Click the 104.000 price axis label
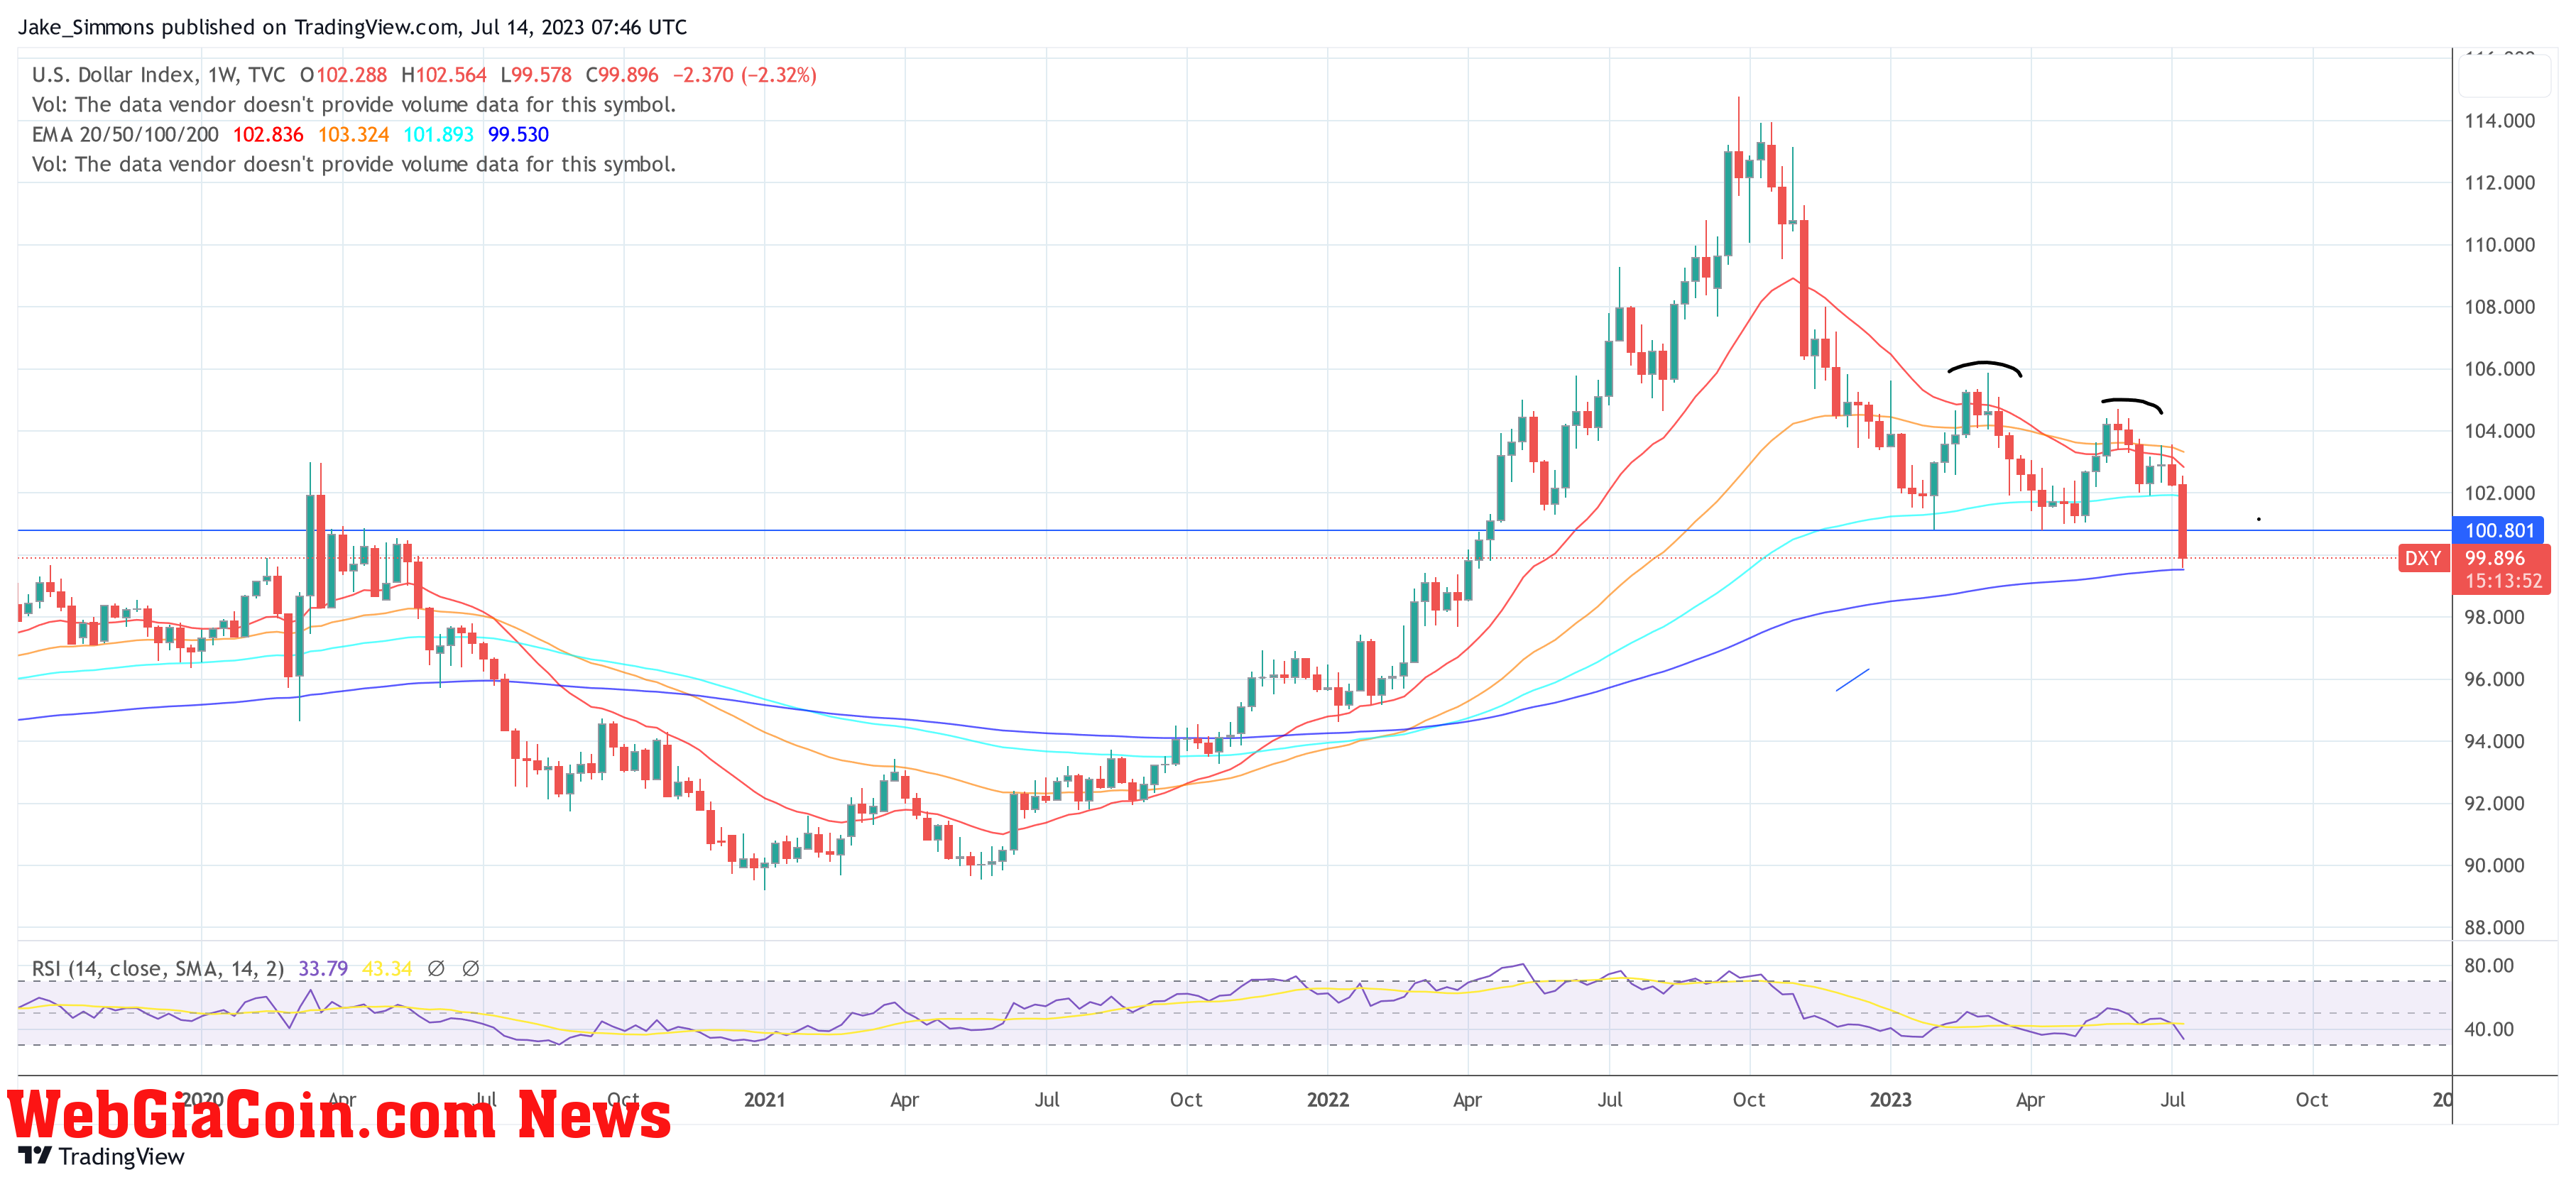 pyautogui.click(x=2499, y=431)
